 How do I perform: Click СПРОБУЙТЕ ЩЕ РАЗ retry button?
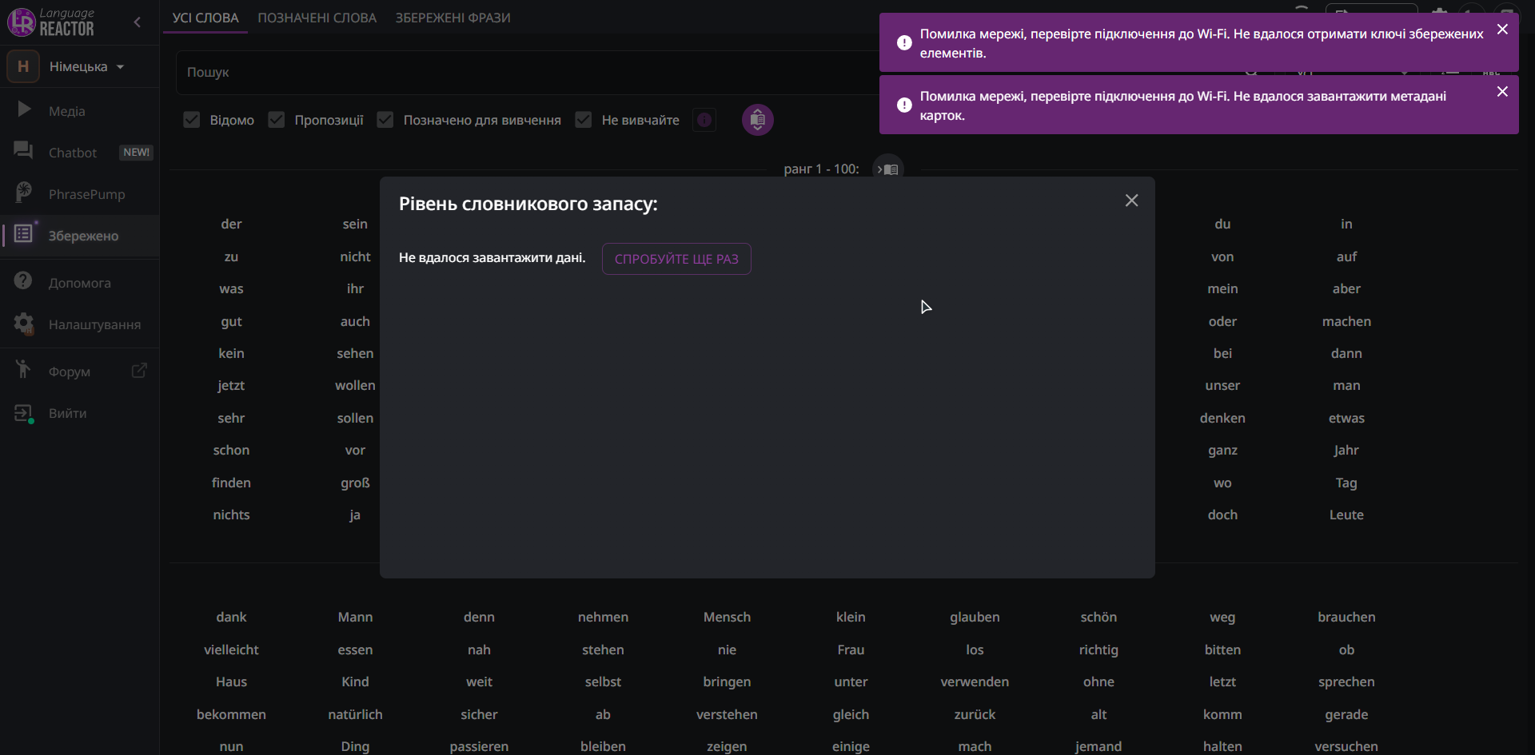pyautogui.click(x=676, y=259)
